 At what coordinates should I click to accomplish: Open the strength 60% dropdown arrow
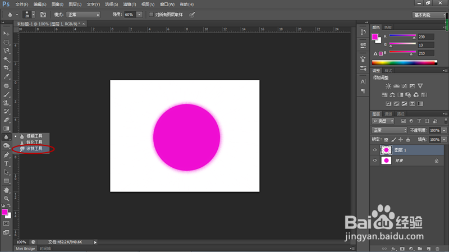tap(139, 15)
